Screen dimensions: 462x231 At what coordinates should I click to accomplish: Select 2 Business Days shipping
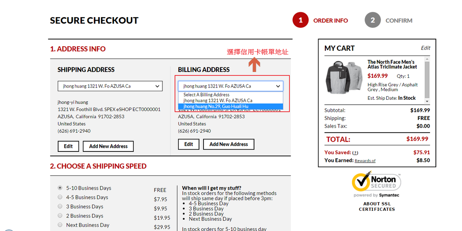point(60,215)
